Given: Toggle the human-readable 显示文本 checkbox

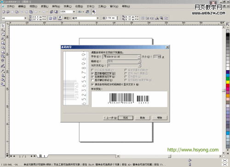Looking at the screenshot, I should pyautogui.click(x=92, y=84).
